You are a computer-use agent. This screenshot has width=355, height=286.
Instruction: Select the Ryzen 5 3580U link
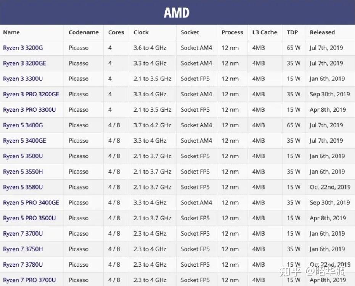(x=23, y=187)
